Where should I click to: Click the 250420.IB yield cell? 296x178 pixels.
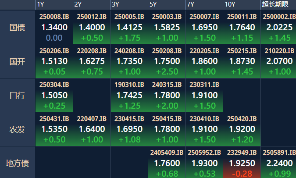(242, 129)
